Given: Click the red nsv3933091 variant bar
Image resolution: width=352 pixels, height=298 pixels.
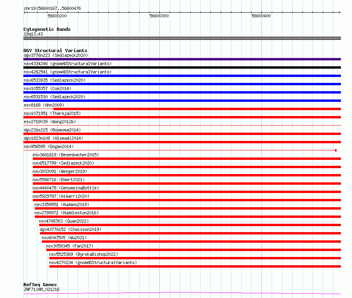Looking at the screenshot, I should tap(187, 175).
